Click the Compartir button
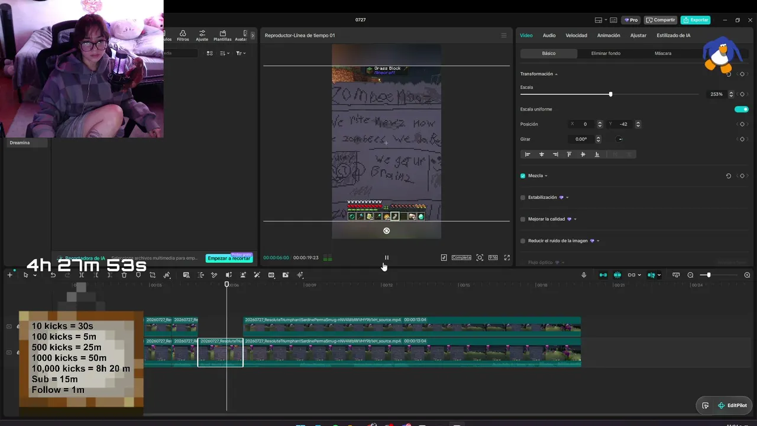Screen dimensions: 757x426 click(x=661, y=20)
